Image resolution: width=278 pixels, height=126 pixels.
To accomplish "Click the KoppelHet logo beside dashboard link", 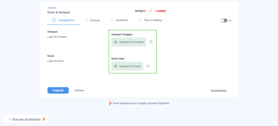I will 44,119.
